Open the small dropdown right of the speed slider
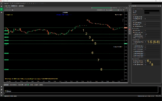Screen dimensions: 162x101 pyautogui.click(x=125, y=10)
